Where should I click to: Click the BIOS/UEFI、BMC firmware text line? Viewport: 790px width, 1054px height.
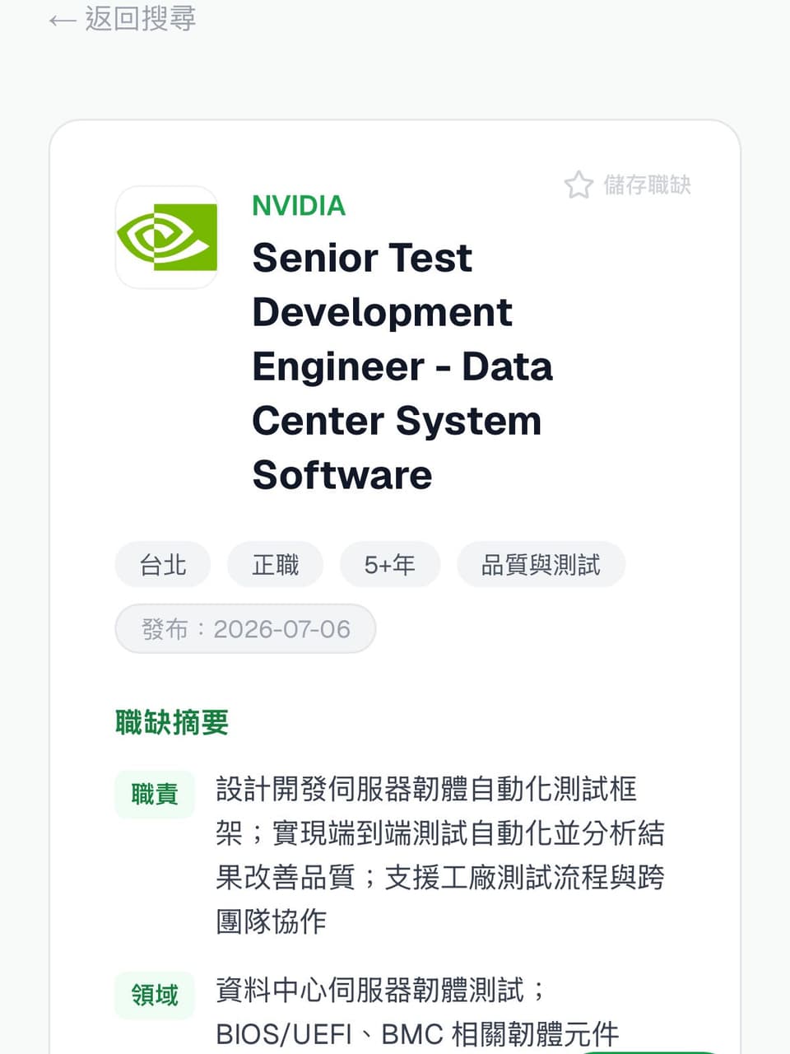coord(417,1033)
